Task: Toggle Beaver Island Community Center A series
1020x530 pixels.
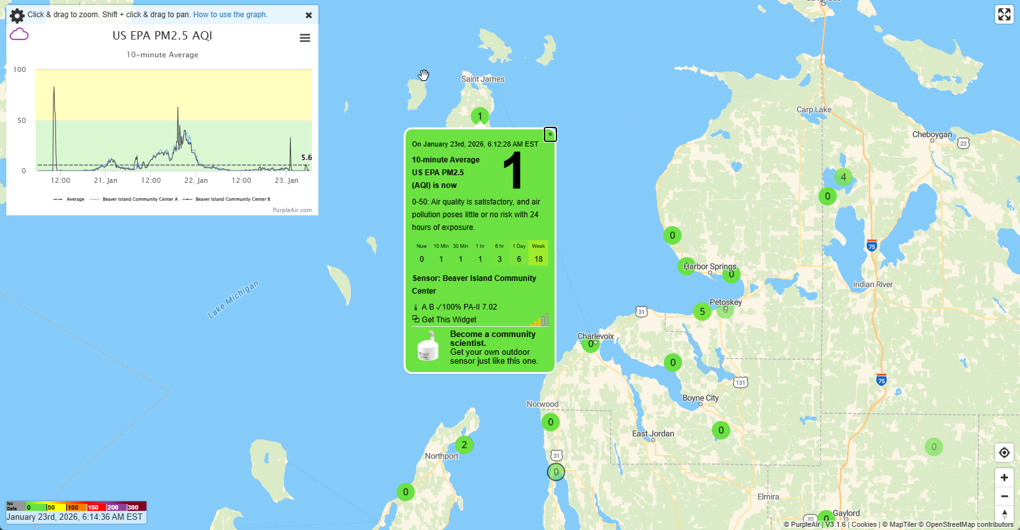Action: point(134,199)
